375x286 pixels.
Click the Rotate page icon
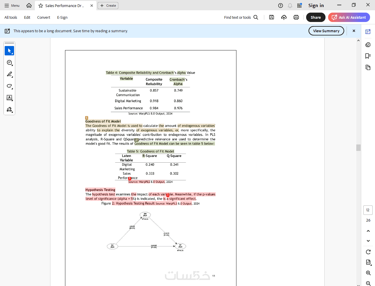point(368,252)
